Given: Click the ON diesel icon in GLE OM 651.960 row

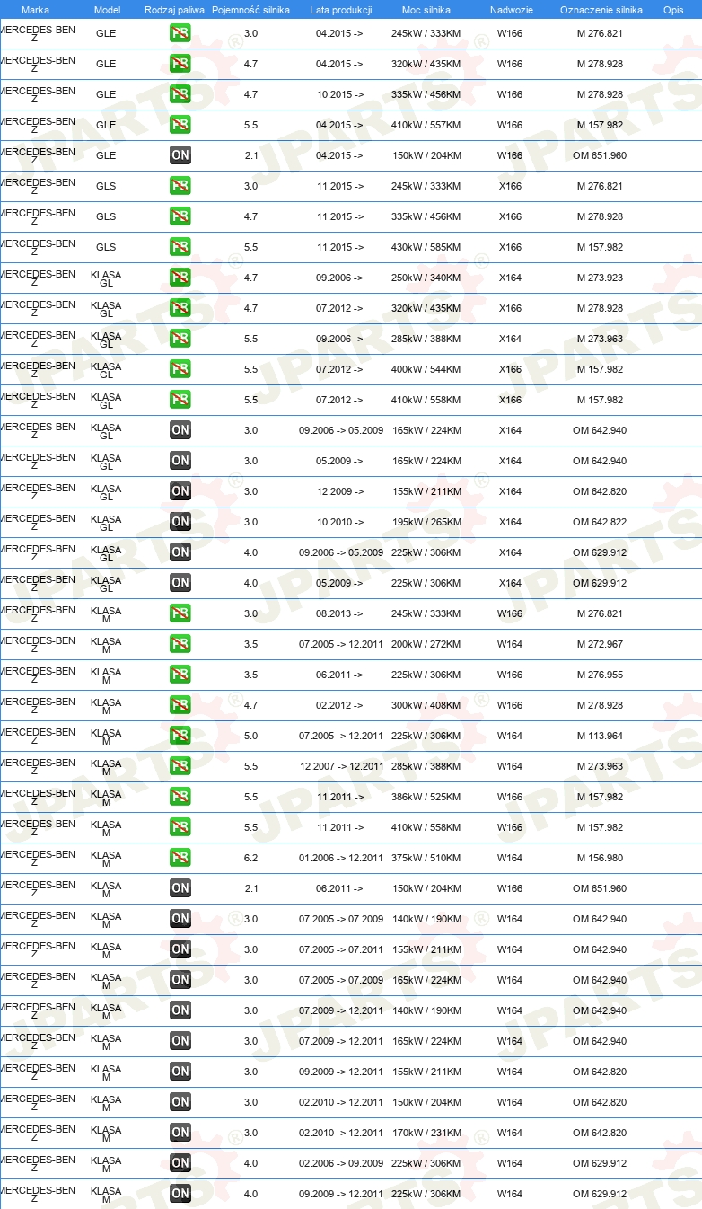Looking at the screenshot, I should [180, 155].
